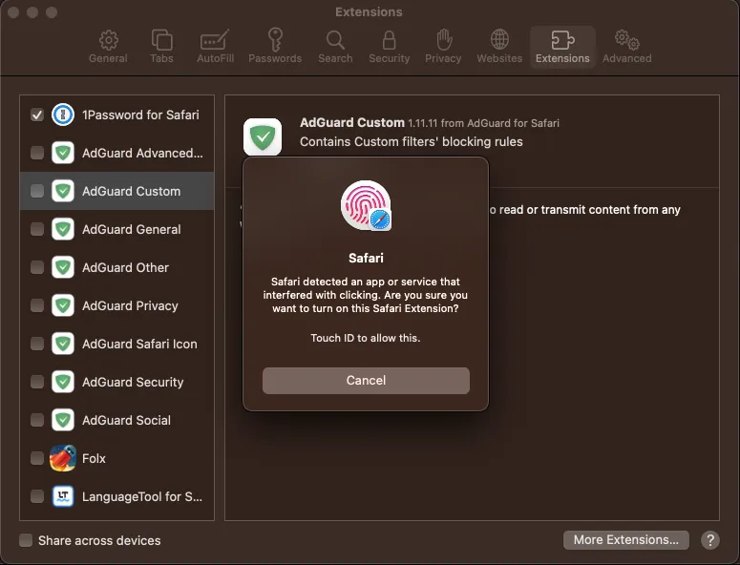Toggle Share across devices checkbox

pyautogui.click(x=26, y=540)
